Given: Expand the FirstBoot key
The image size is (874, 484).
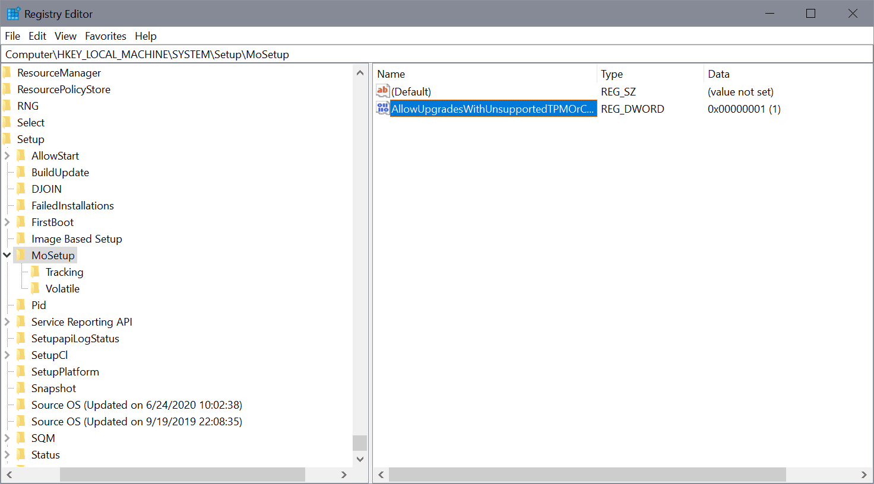Looking at the screenshot, I should point(7,222).
